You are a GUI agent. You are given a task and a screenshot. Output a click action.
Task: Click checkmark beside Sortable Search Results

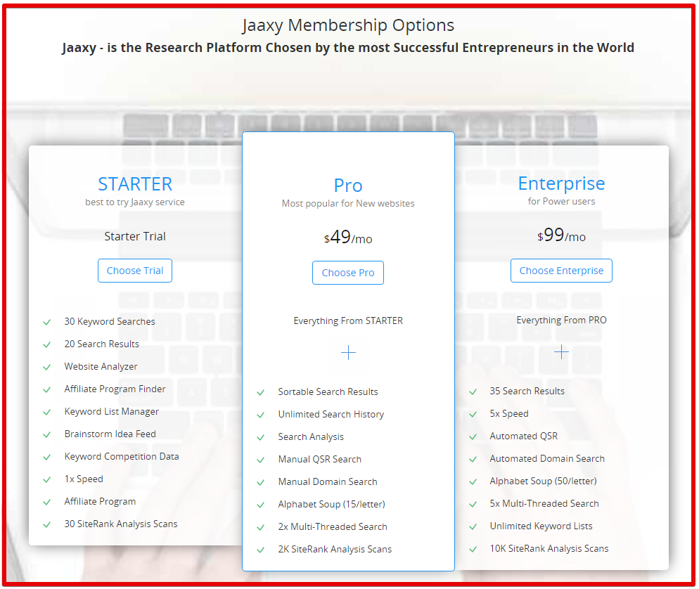[261, 392]
